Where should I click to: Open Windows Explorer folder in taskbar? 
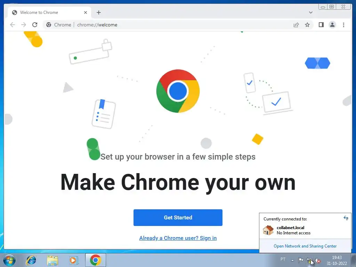coord(52,260)
